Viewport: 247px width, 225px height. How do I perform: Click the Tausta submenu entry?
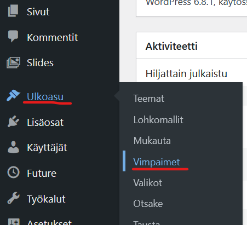click(147, 223)
